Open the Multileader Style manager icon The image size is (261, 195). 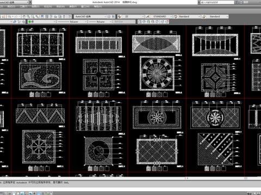(204, 16)
